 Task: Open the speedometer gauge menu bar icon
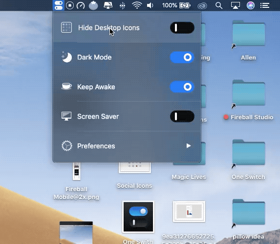(81, 5)
